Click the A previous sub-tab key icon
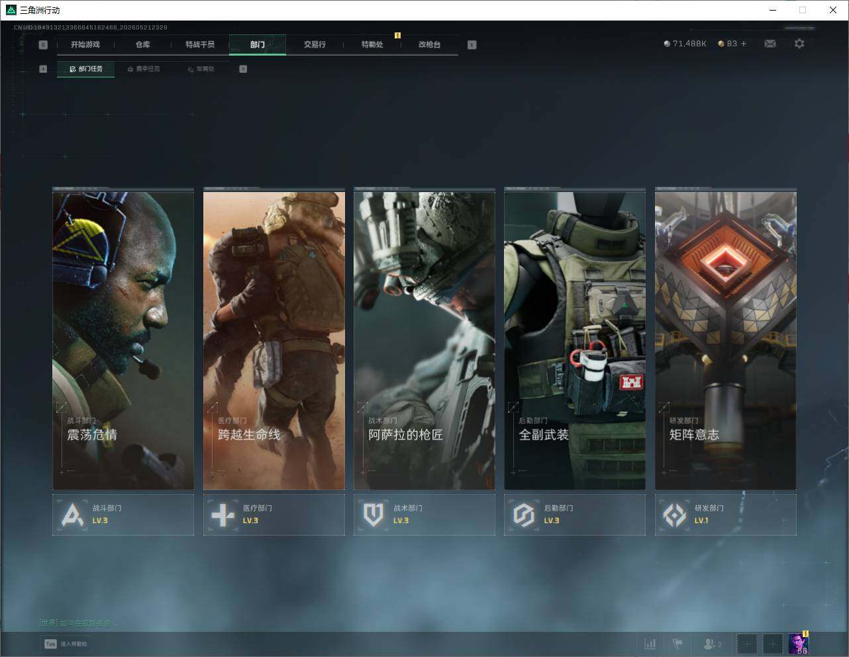 [43, 69]
